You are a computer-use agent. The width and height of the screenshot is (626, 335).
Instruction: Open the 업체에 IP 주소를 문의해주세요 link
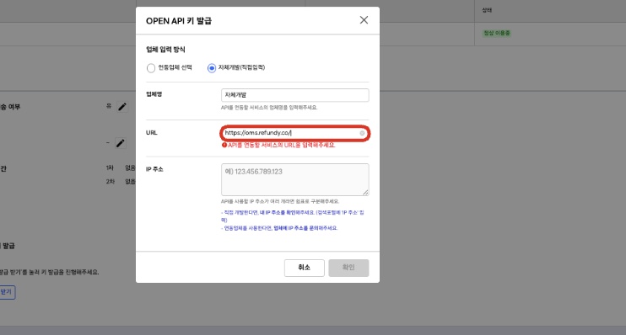pos(305,228)
